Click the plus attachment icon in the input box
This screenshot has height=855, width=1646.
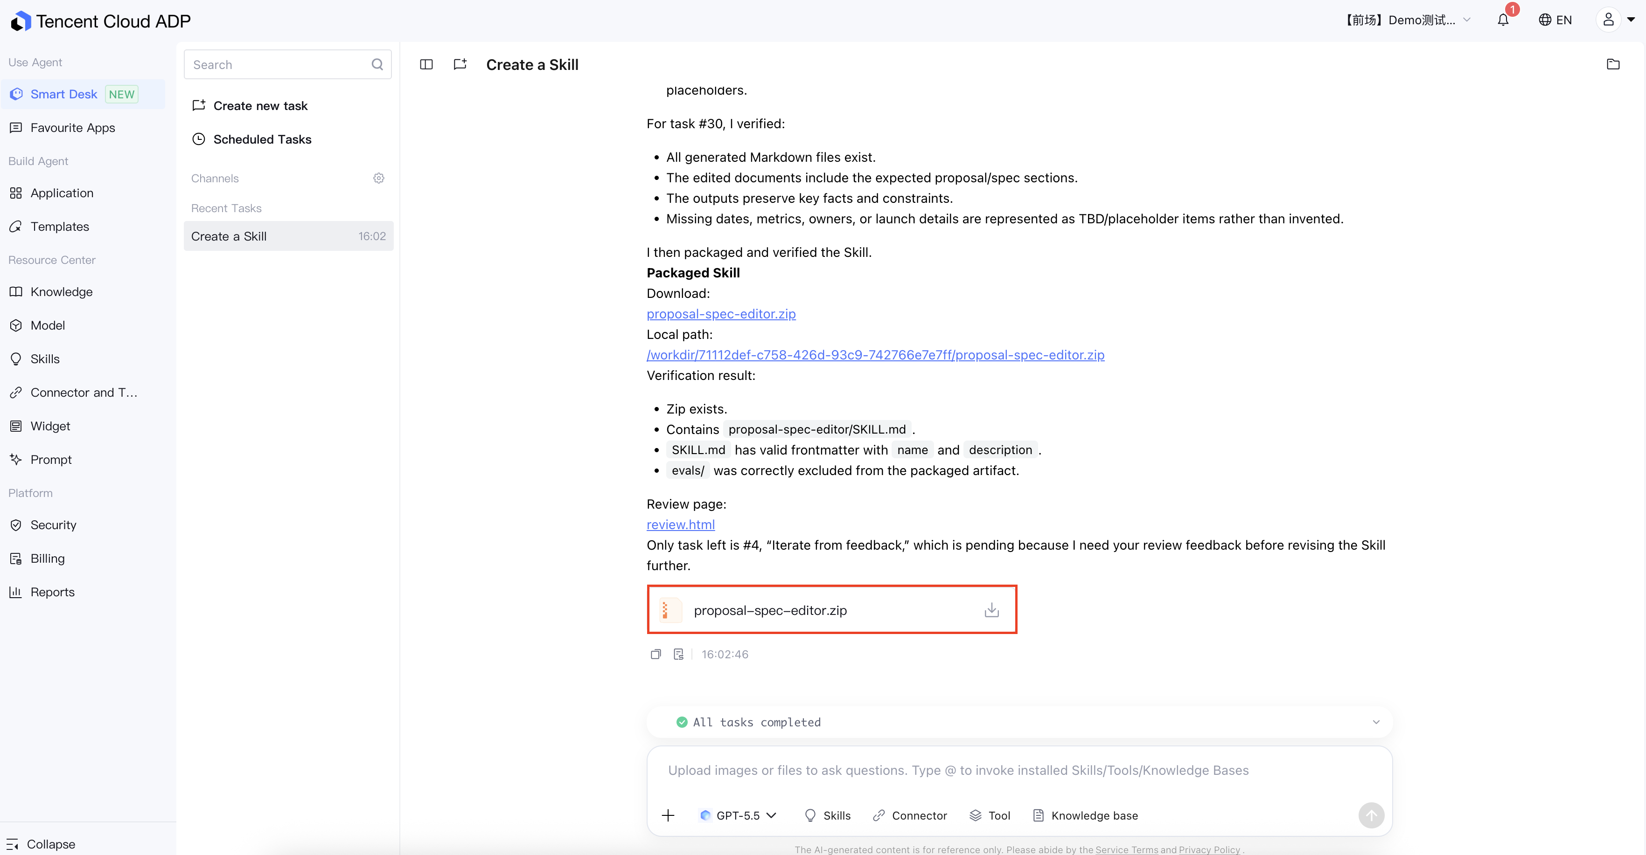click(x=668, y=815)
